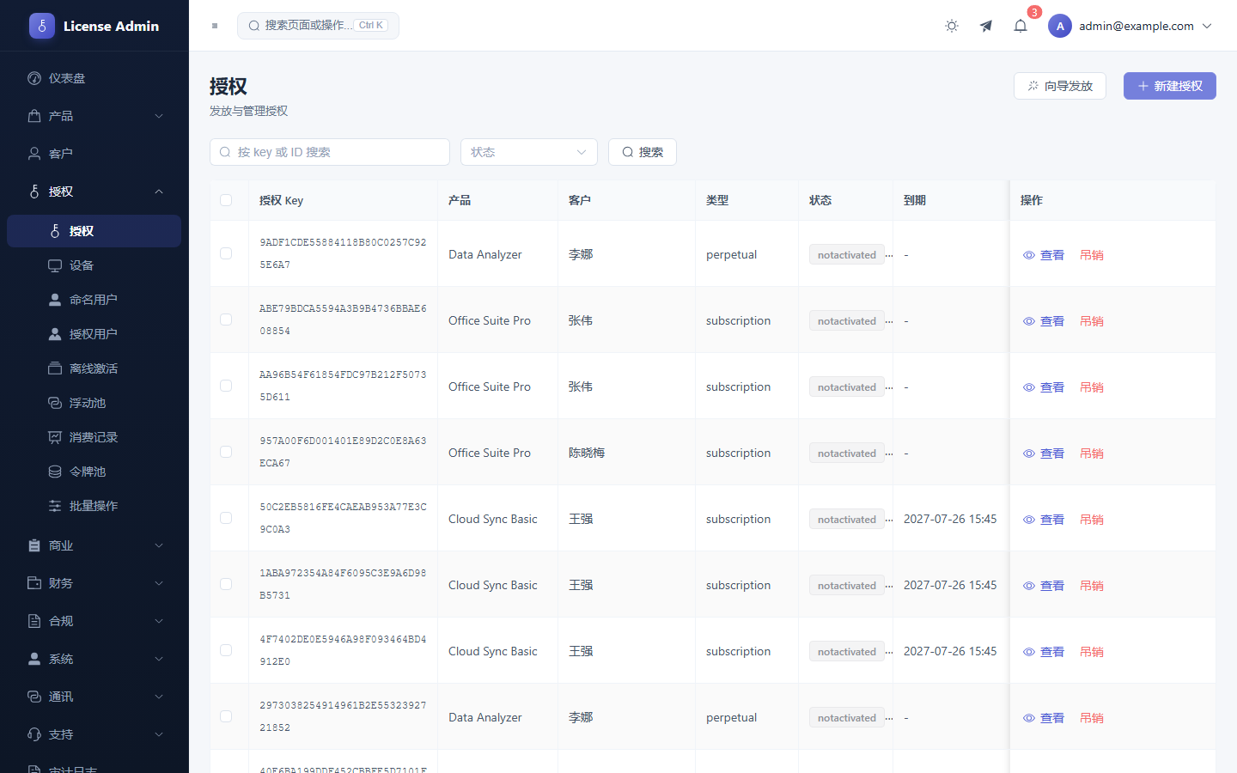Click the 新建授权 new license button
Viewport: 1237px width, 773px height.
(x=1170, y=86)
